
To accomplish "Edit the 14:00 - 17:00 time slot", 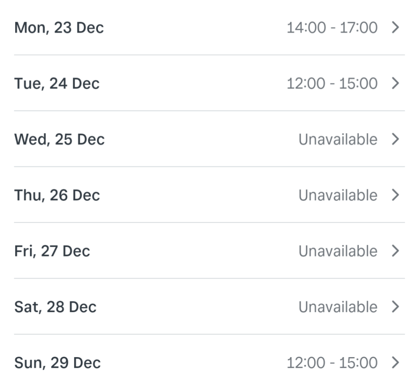I will point(332,28).
